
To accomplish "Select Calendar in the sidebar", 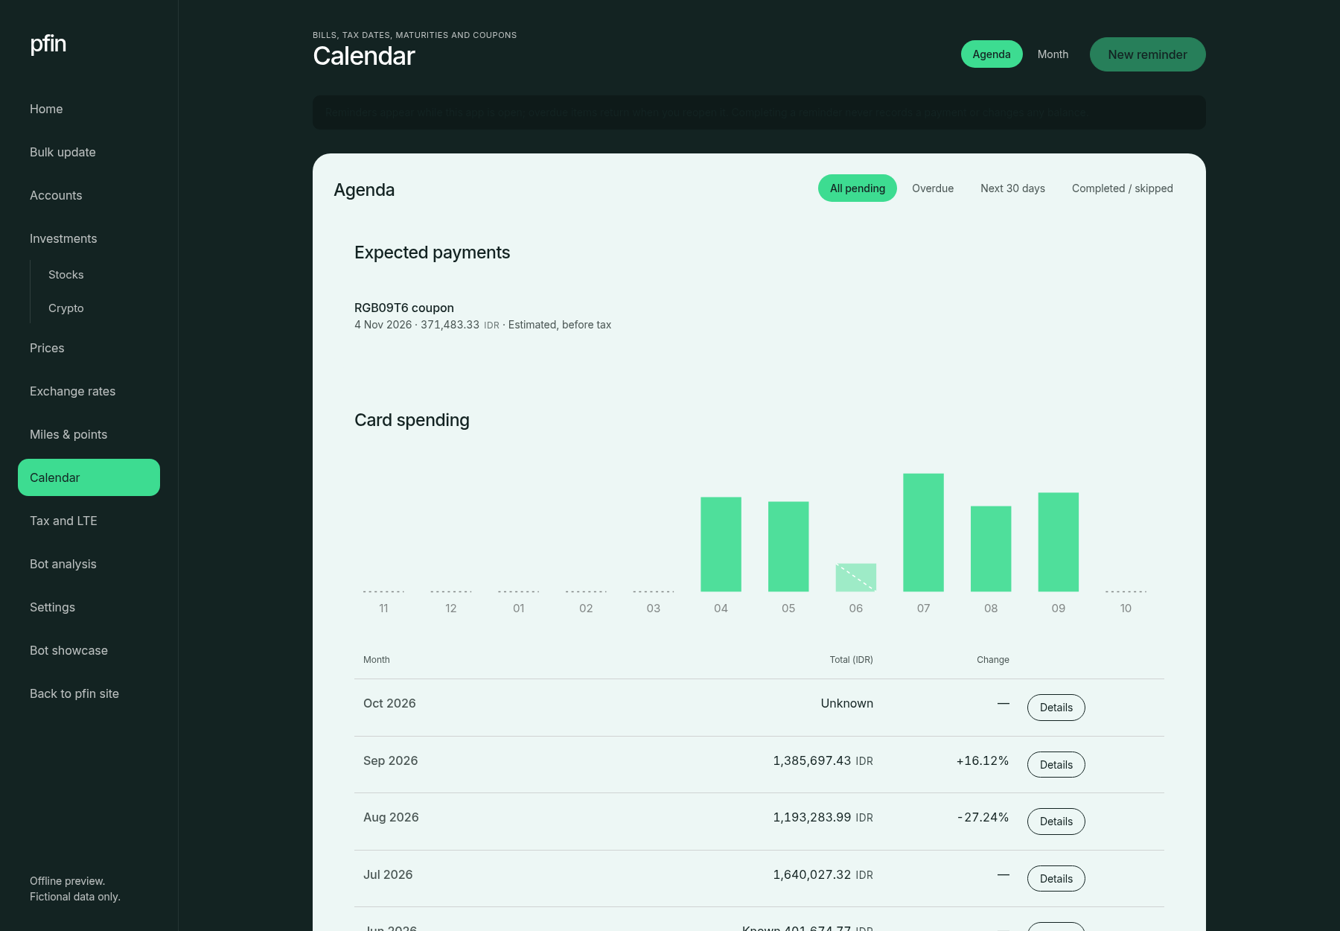I will coord(89,477).
